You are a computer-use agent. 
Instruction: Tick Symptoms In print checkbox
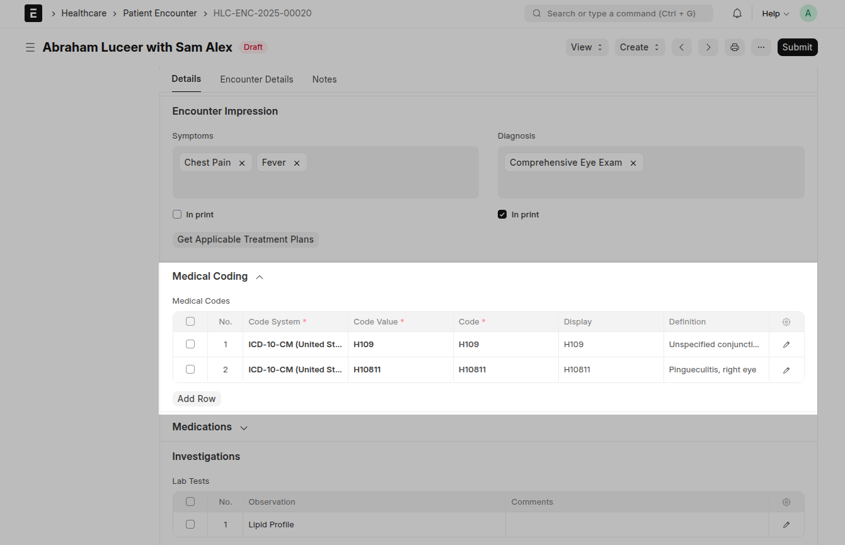click(x=177, y=214)
